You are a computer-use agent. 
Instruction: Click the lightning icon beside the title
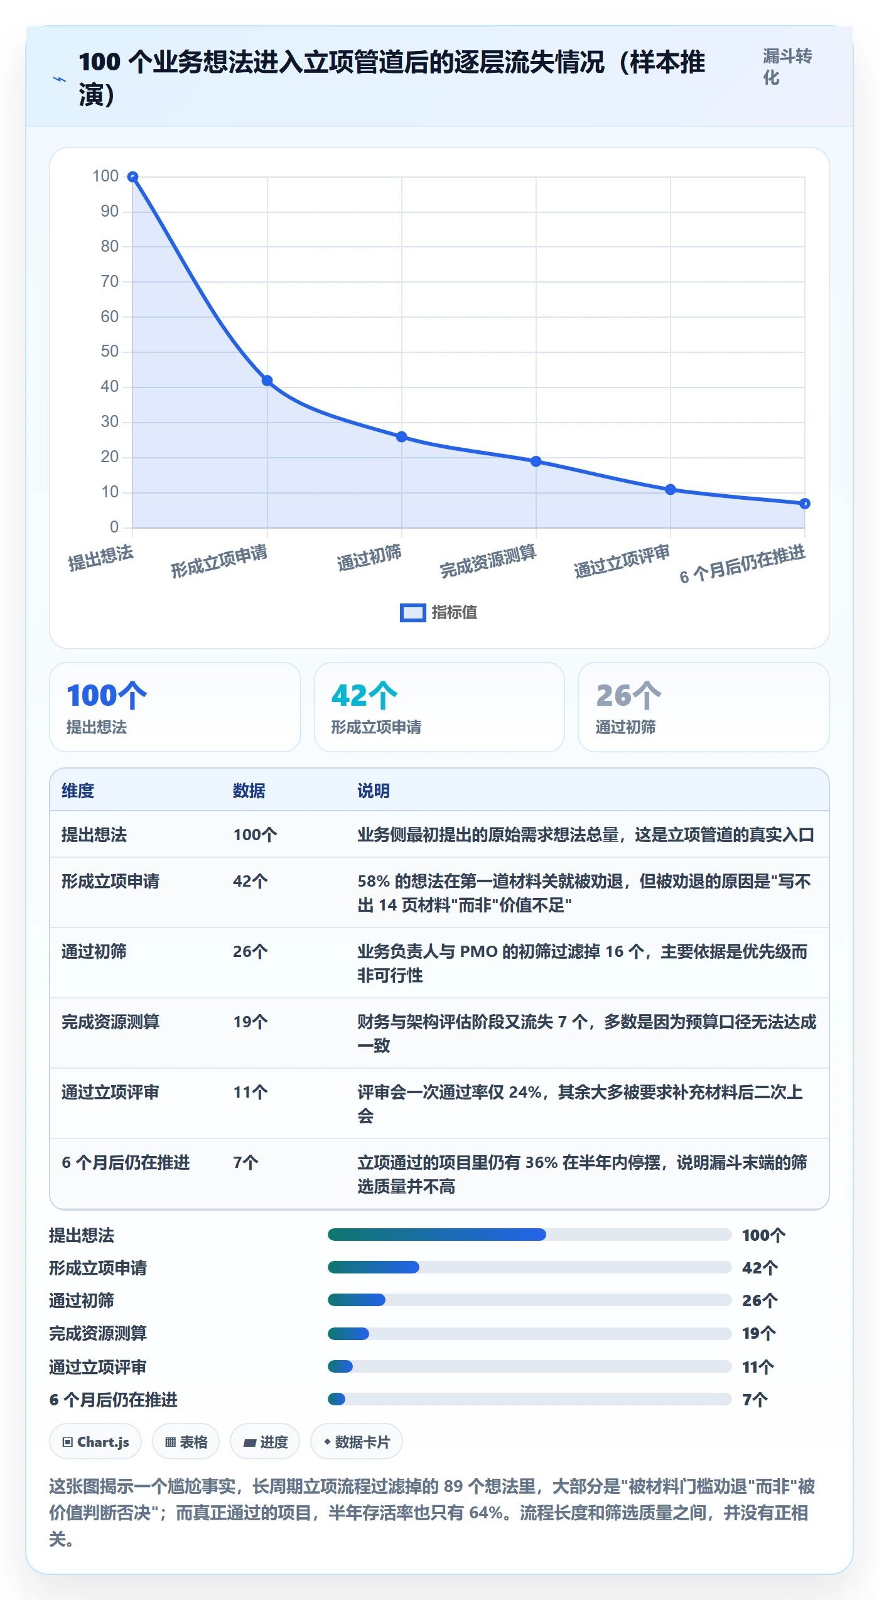(60, 79)
